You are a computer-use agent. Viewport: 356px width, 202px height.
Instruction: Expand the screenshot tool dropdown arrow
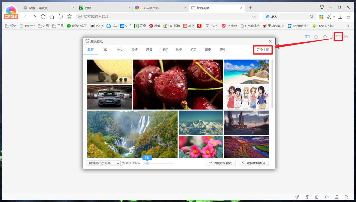(334, 17)
